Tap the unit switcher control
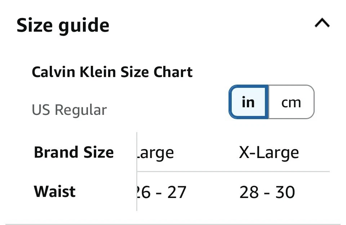 [271, 102]
